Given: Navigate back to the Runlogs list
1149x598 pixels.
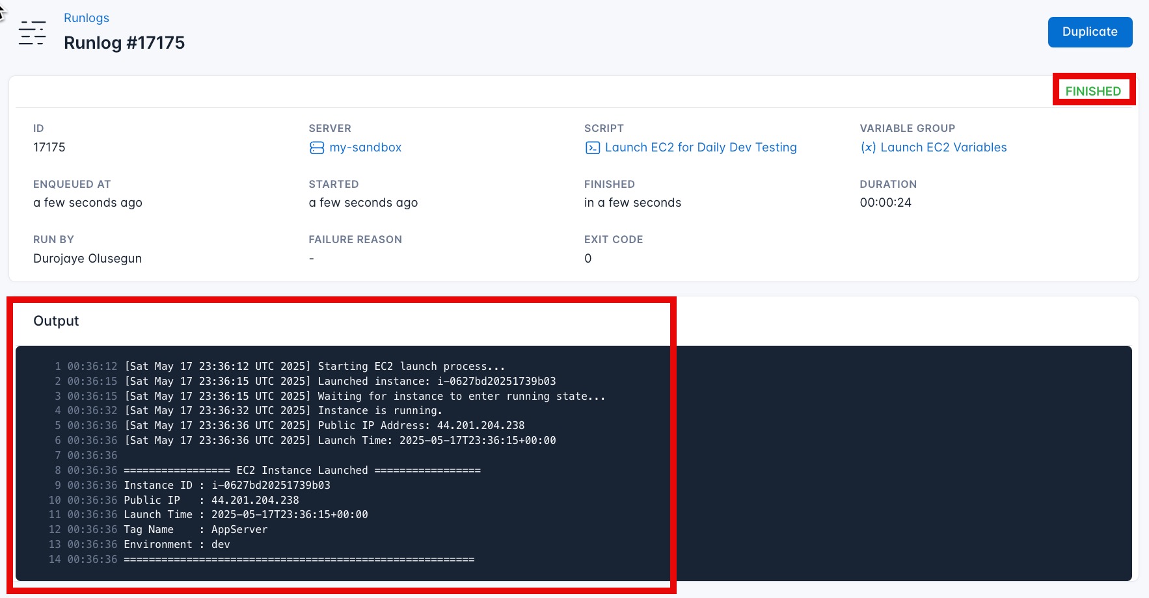Looking at the screenshot, I should 87,18.
